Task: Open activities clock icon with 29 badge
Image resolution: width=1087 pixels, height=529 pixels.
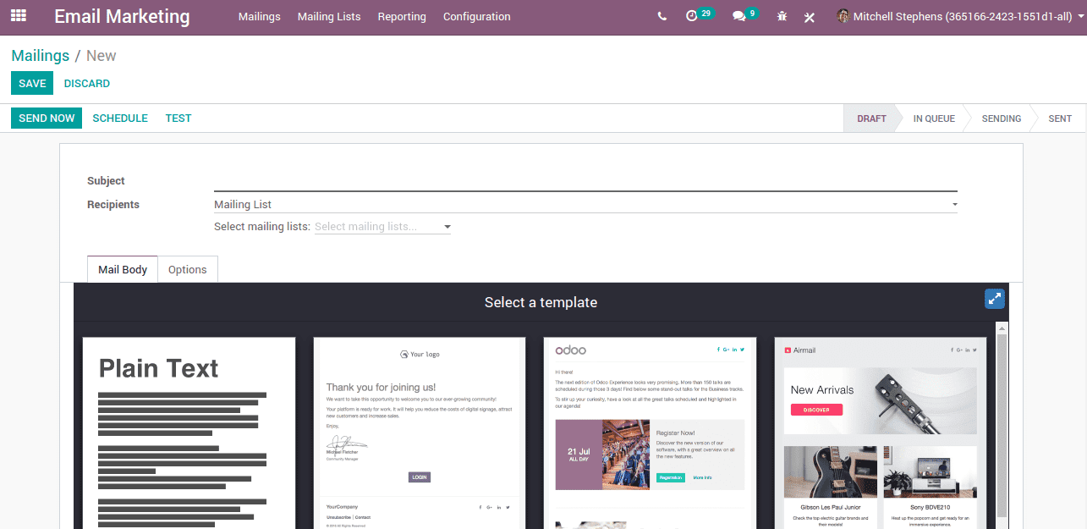Action: point(692,16)
